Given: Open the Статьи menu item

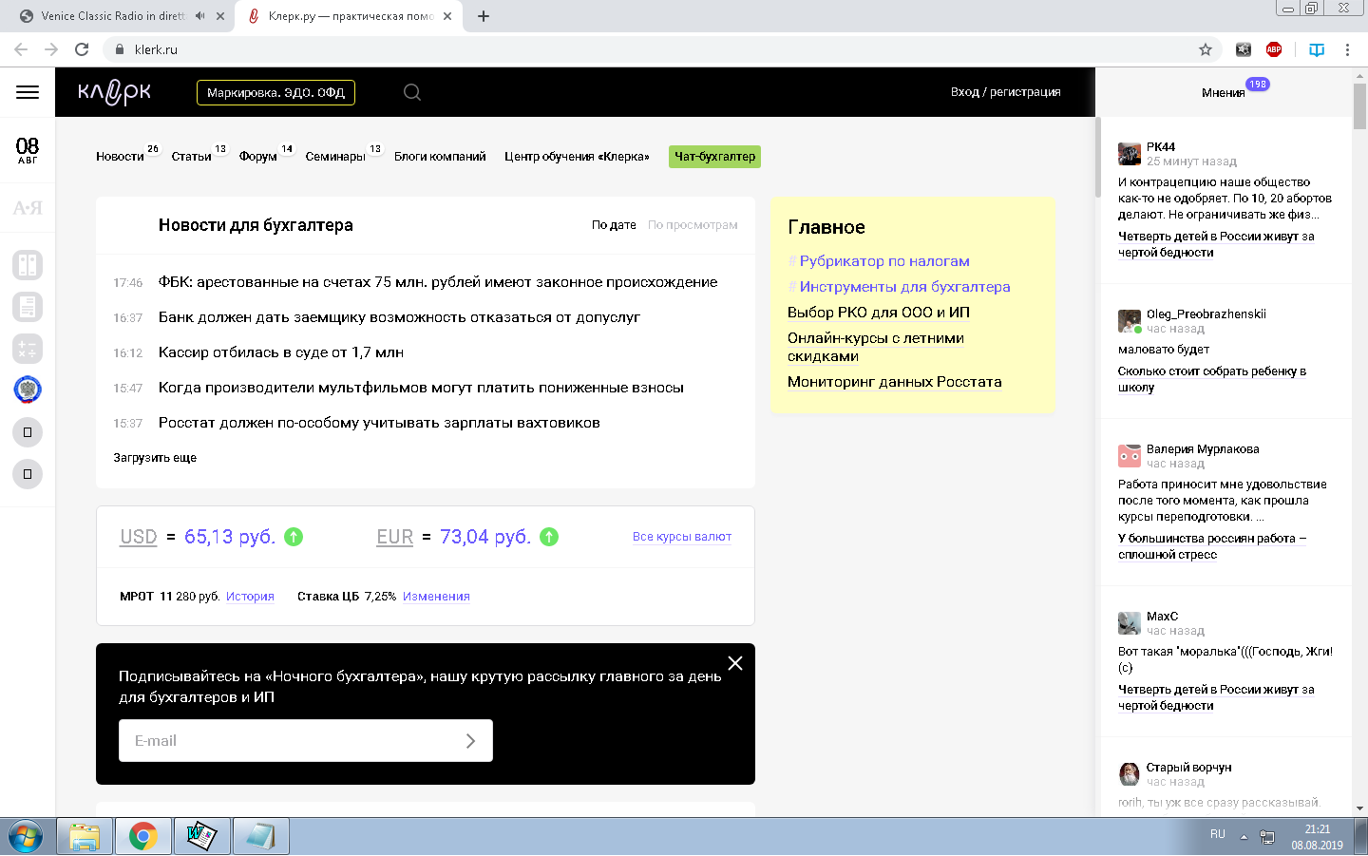Looking at the screenshot, I should point(191,157).
